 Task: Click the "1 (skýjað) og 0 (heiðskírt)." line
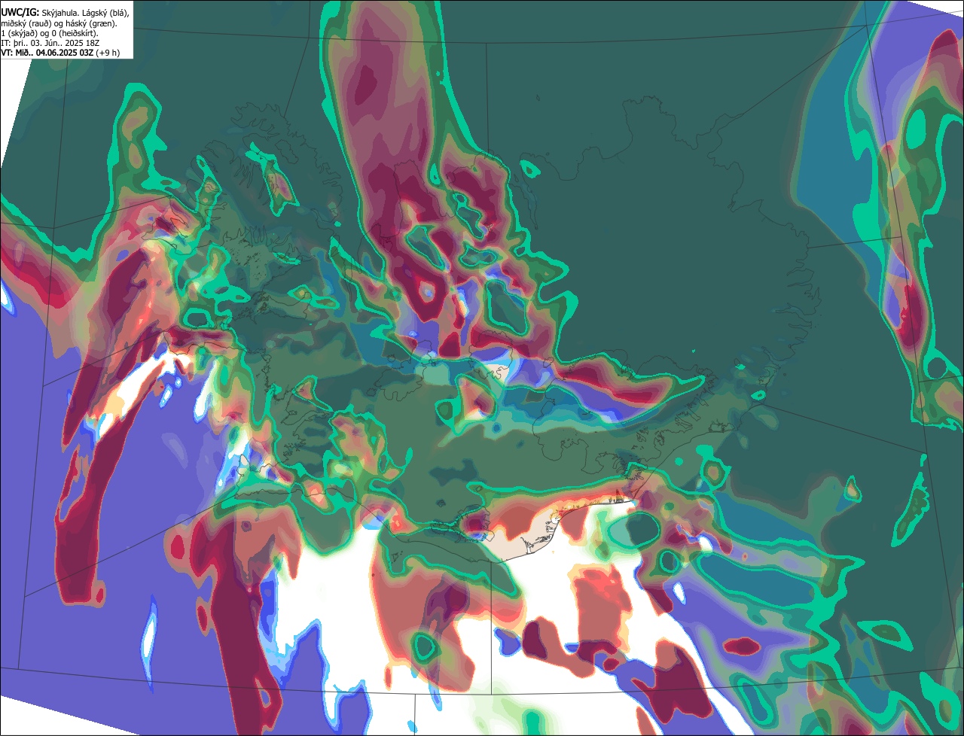tap(50, 33)
